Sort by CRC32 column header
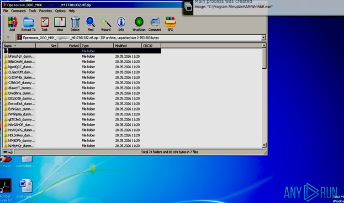344x203 pixels. point(151,46)
